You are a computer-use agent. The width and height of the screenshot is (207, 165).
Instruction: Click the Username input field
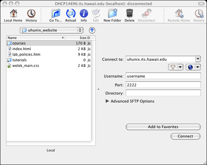tap(163, 76)
